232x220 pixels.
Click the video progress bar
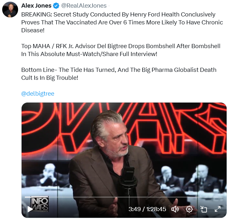coord(124,197)
